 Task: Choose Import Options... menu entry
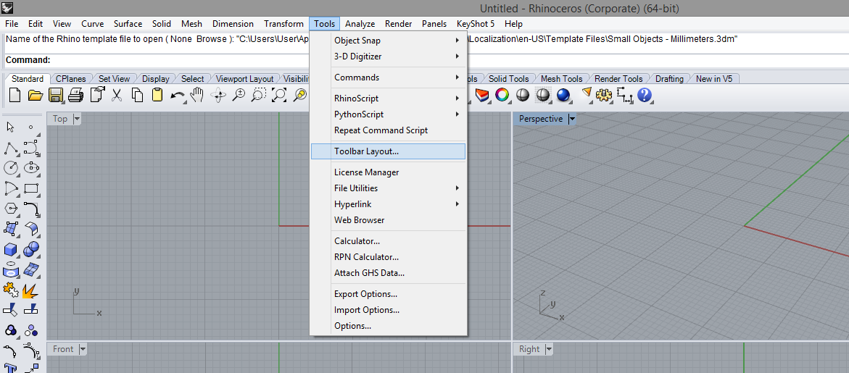point(388,310)
